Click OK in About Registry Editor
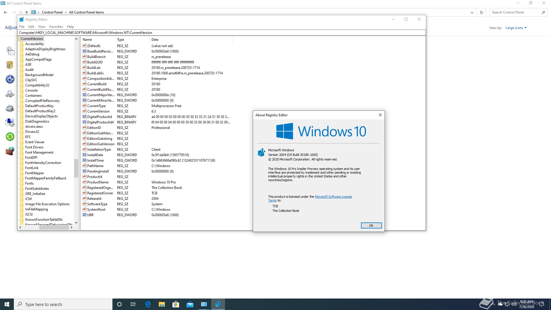 [371, 226]
